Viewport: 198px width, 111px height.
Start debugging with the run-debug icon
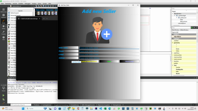3,99
